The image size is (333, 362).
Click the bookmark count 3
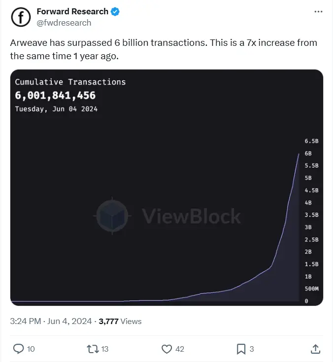click(x=252, y=349)
